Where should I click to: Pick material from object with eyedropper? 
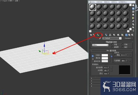[x=100, y=38]
